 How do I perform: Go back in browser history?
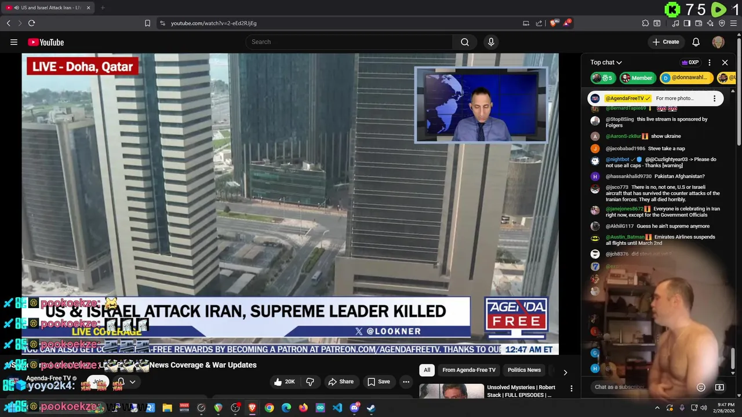(x=8, y=23)
